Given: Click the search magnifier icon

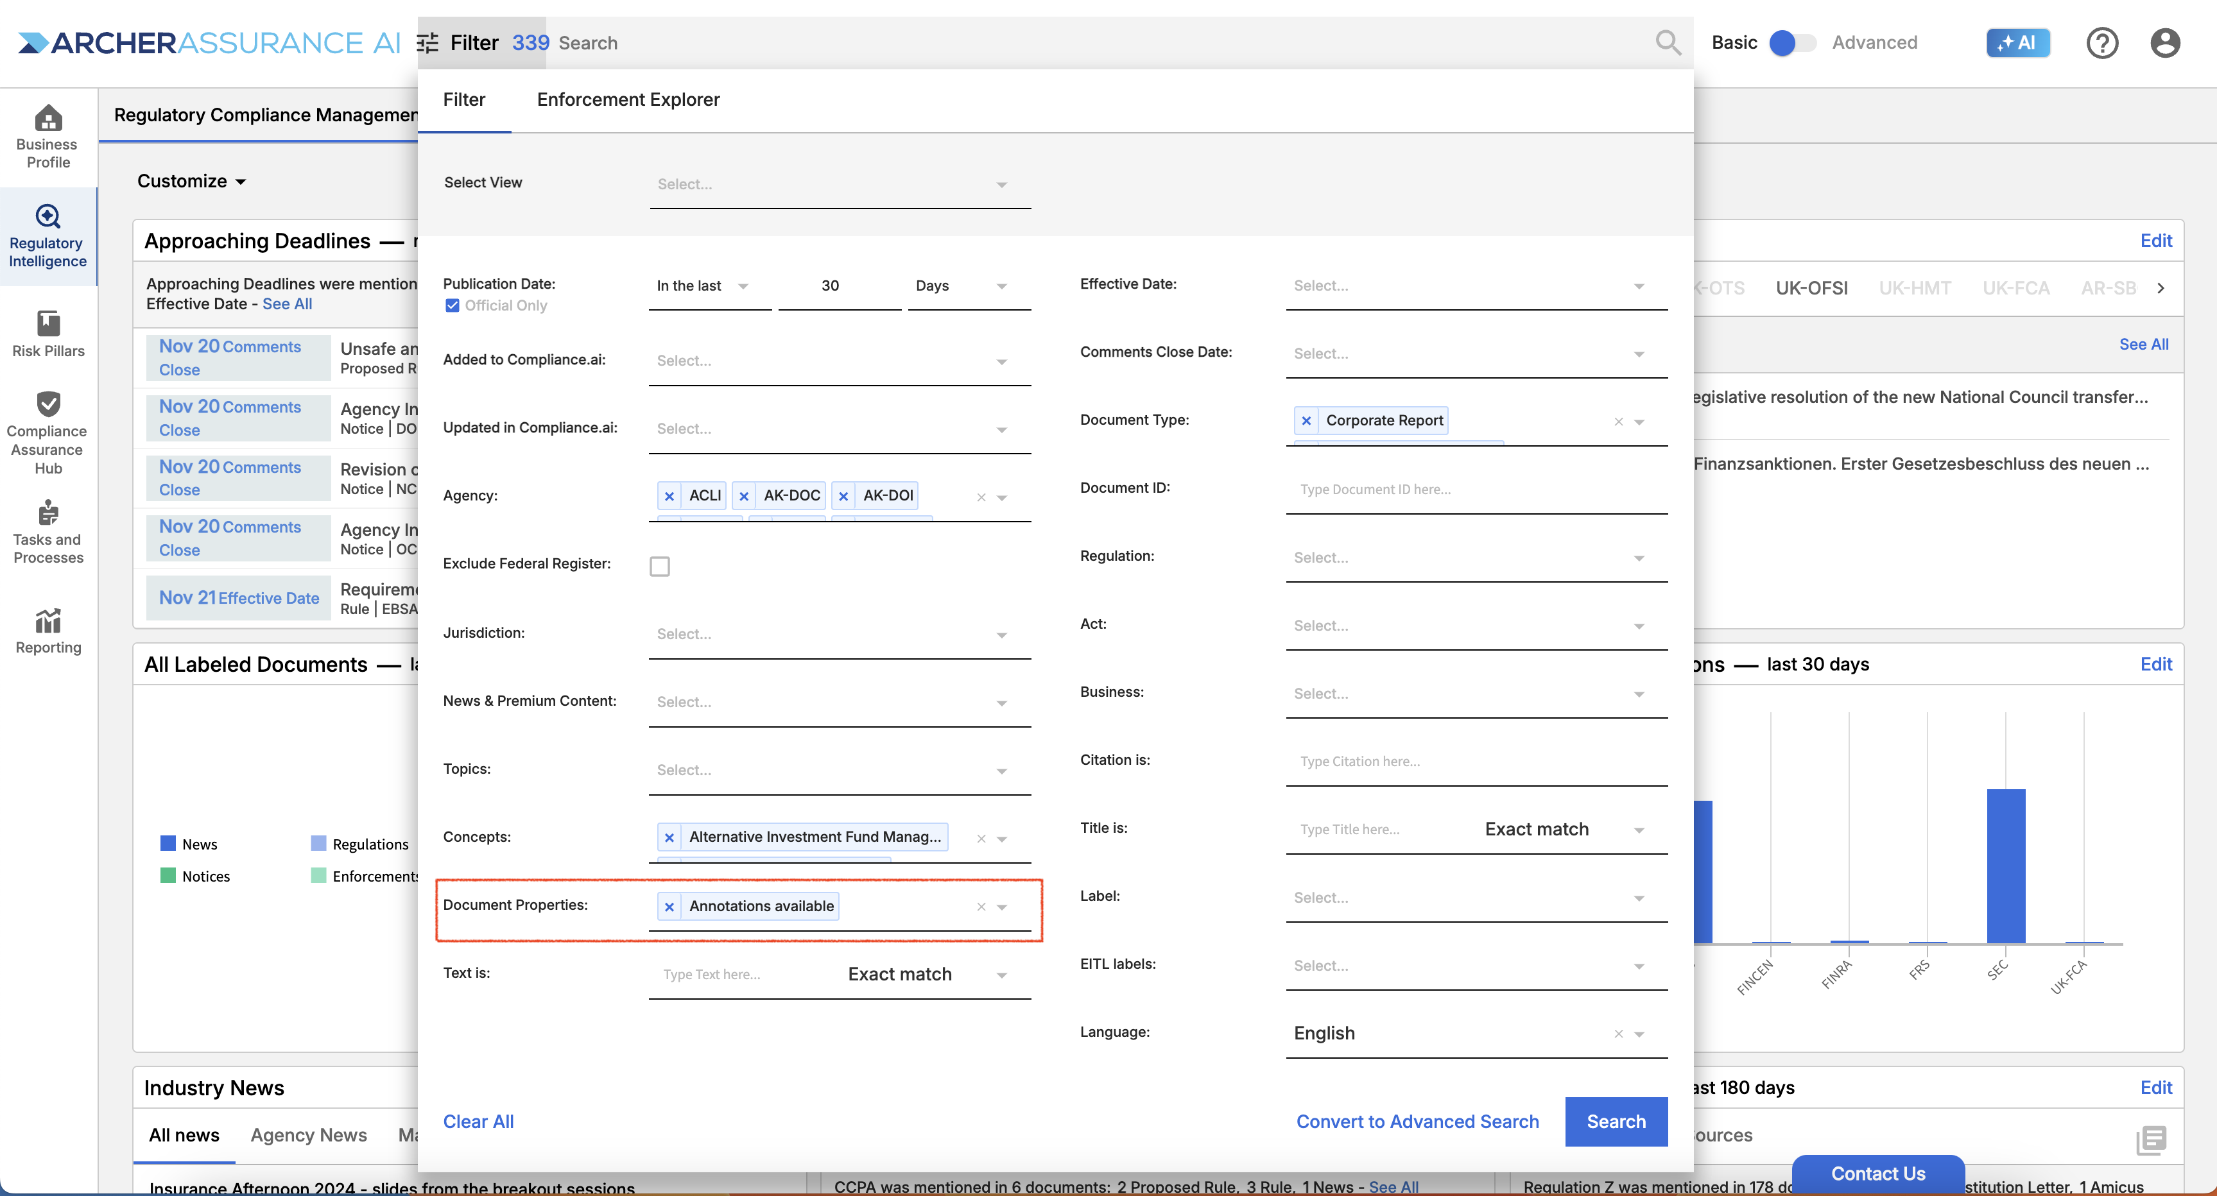Looking at the screenshot, I should [1668, 42].
